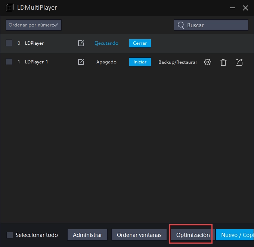Click the Administrar button
Screen dimensions: 254x247
[87, 235]
